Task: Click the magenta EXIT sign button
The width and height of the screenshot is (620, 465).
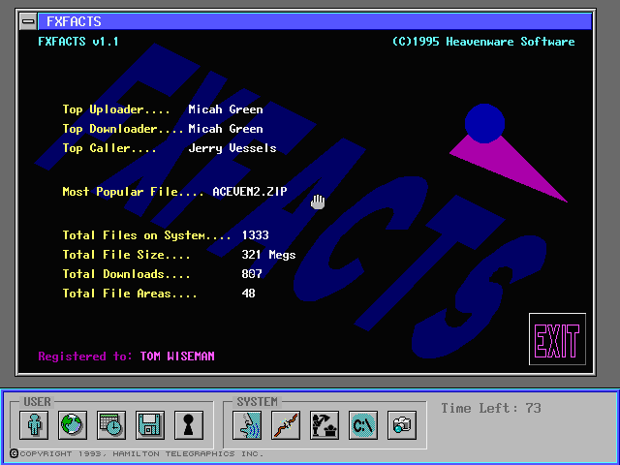Action: [557, 339]
